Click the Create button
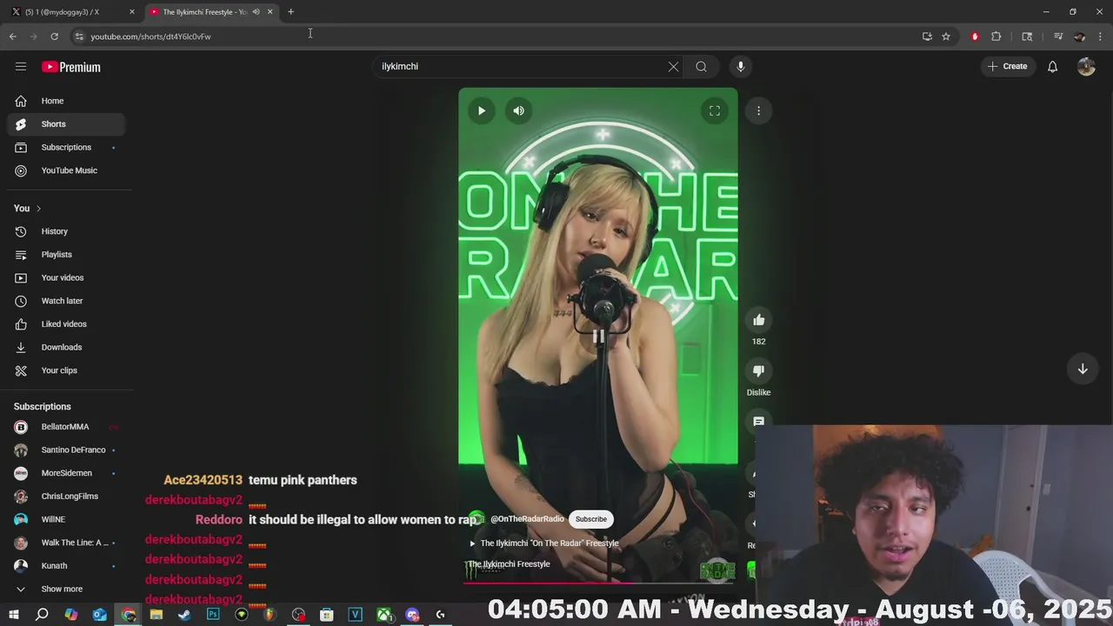1113x626 pixels. pos(1008,67)
